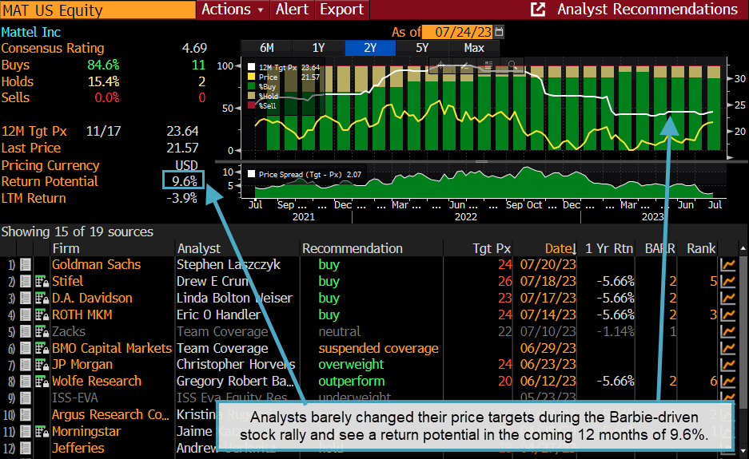The height and width of the screenshot is (459, 749).
Task: Open BMO Capital Markets' locked spreadsheet icon
Action: (42, 348)
